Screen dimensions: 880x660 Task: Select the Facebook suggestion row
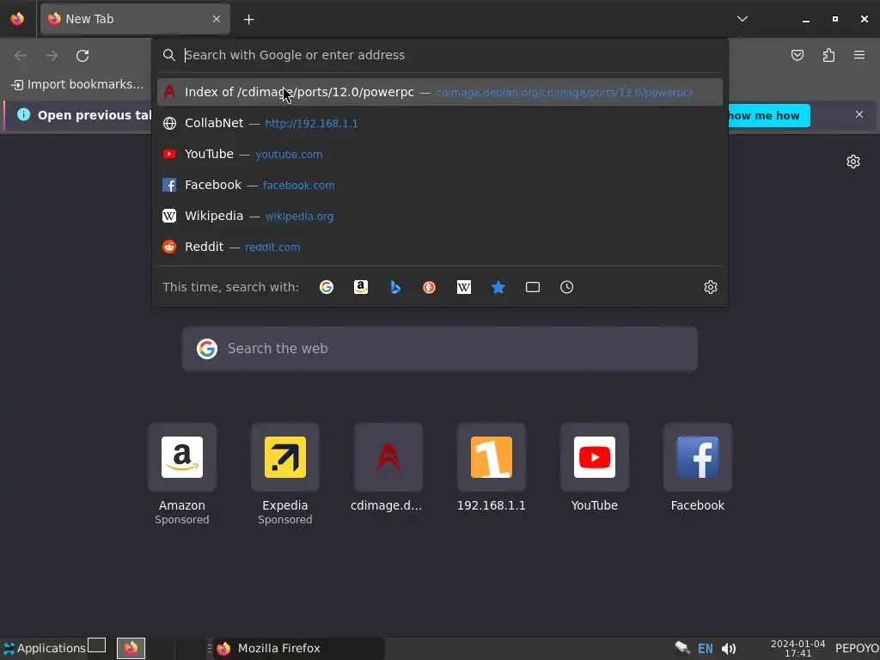tap(440, 185)
